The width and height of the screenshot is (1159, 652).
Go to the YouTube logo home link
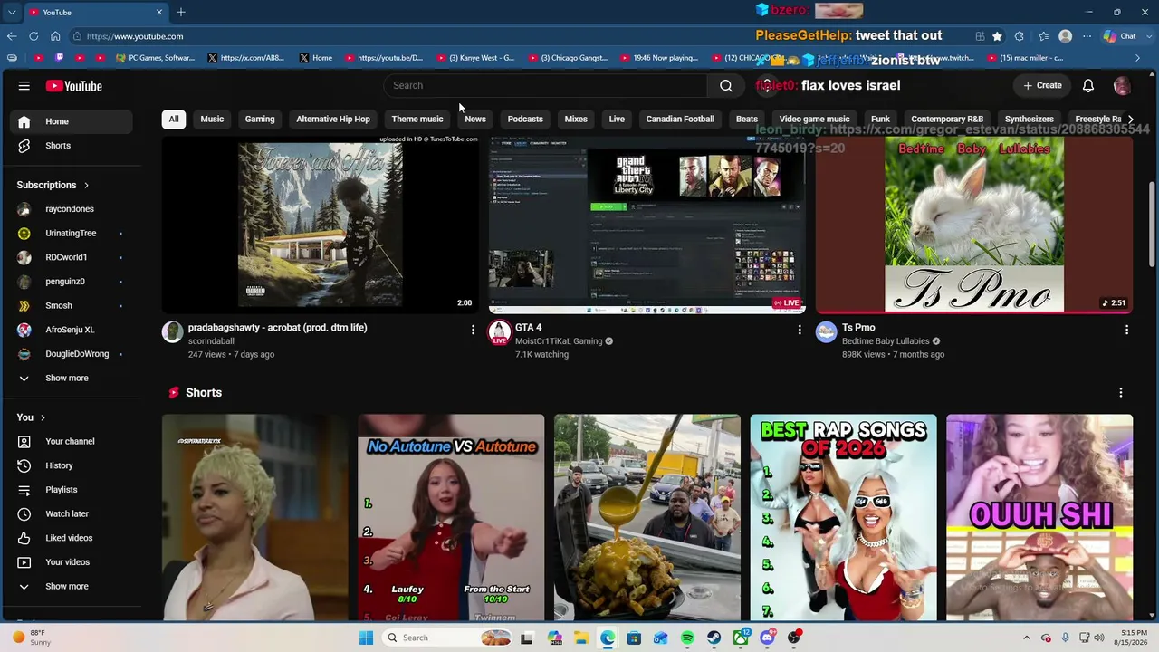pos(74,86)
